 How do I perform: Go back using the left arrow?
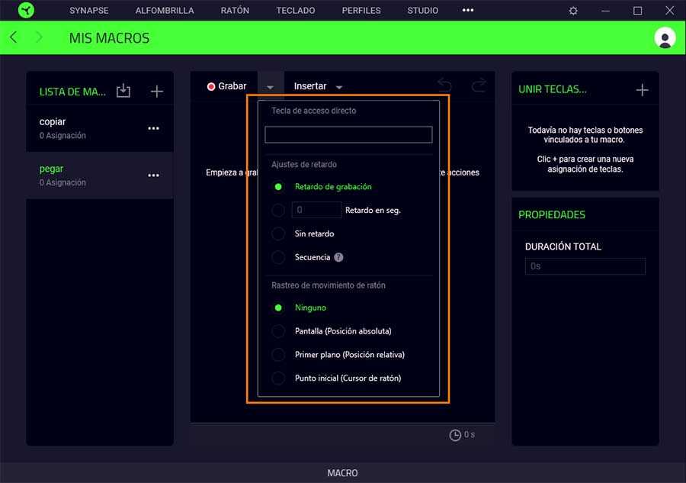(x=14, y=37)
